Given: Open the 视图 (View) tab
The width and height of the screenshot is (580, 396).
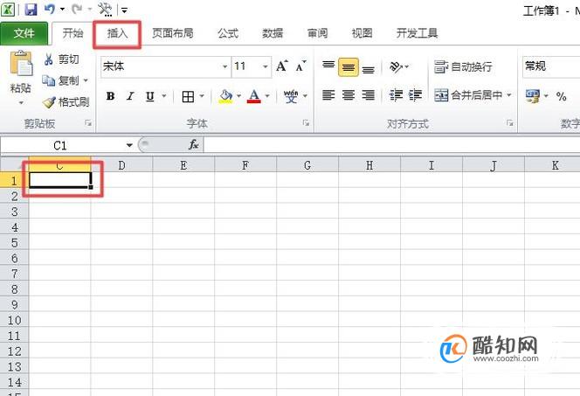Looking at the screenshot, I should click(x=362, y=33).
